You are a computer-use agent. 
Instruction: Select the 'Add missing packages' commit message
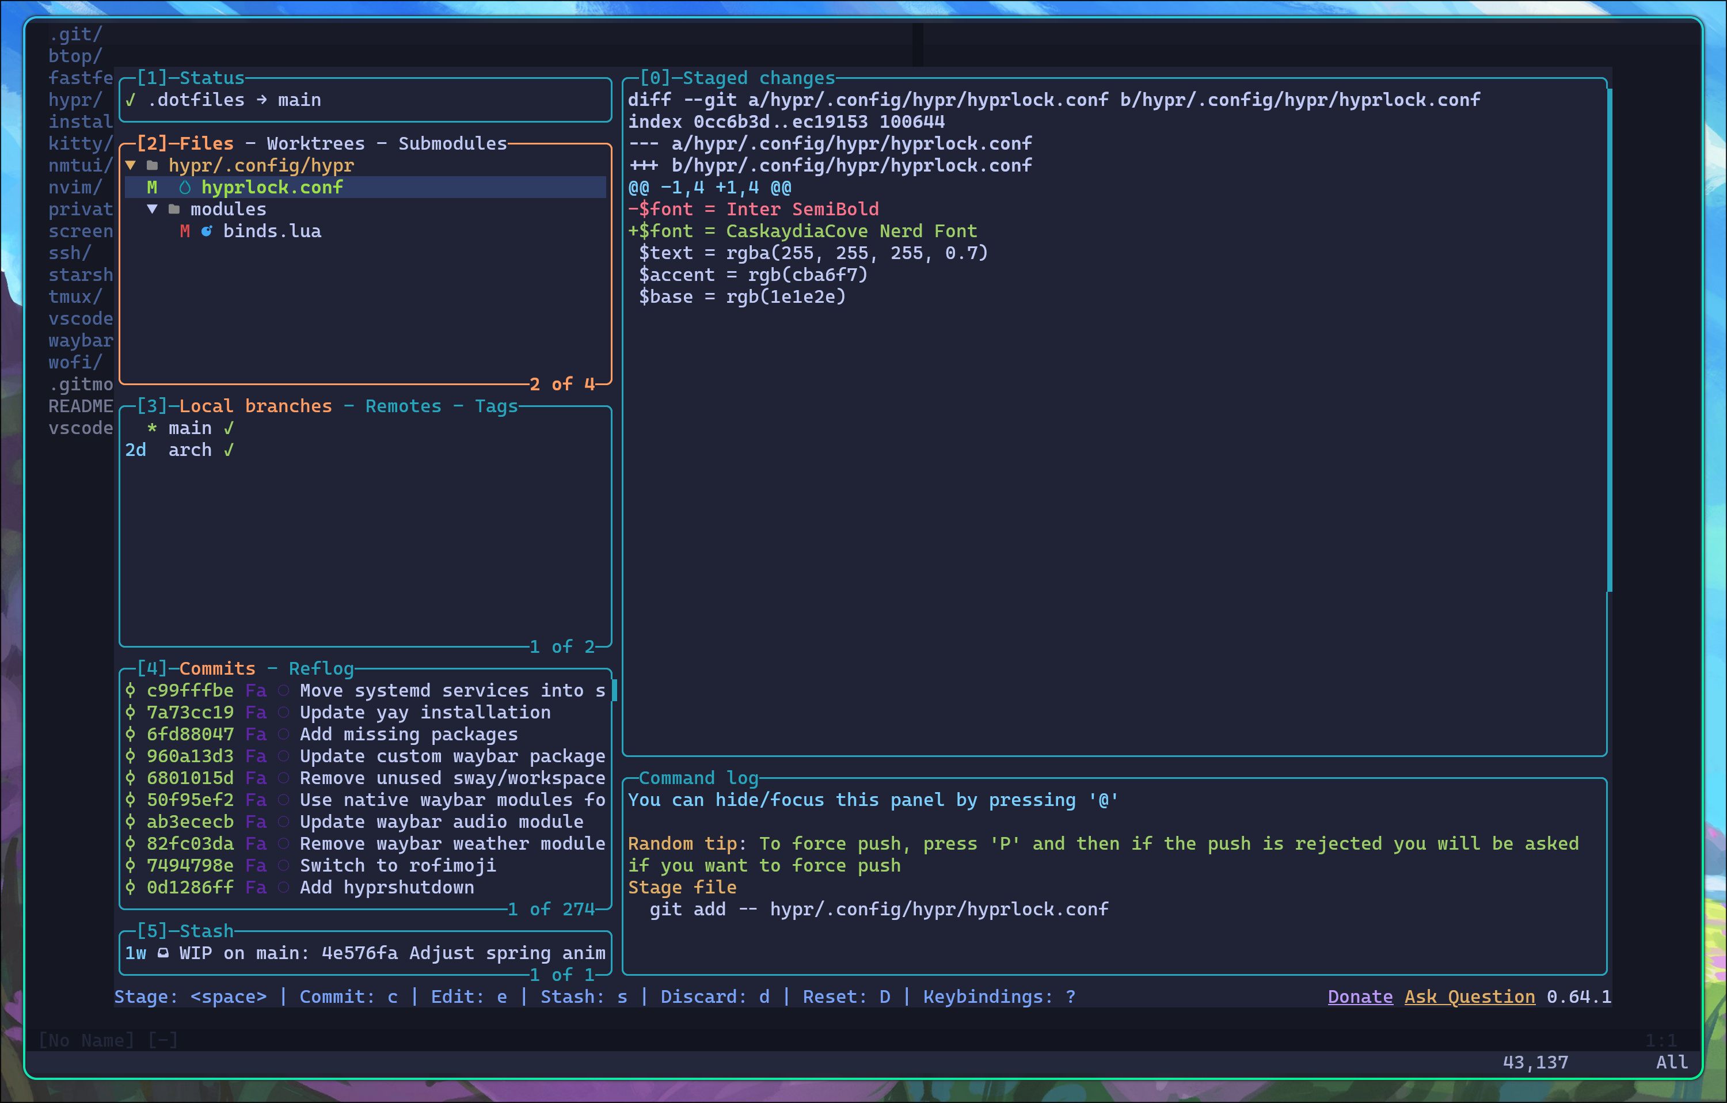(x=409, y=735)
